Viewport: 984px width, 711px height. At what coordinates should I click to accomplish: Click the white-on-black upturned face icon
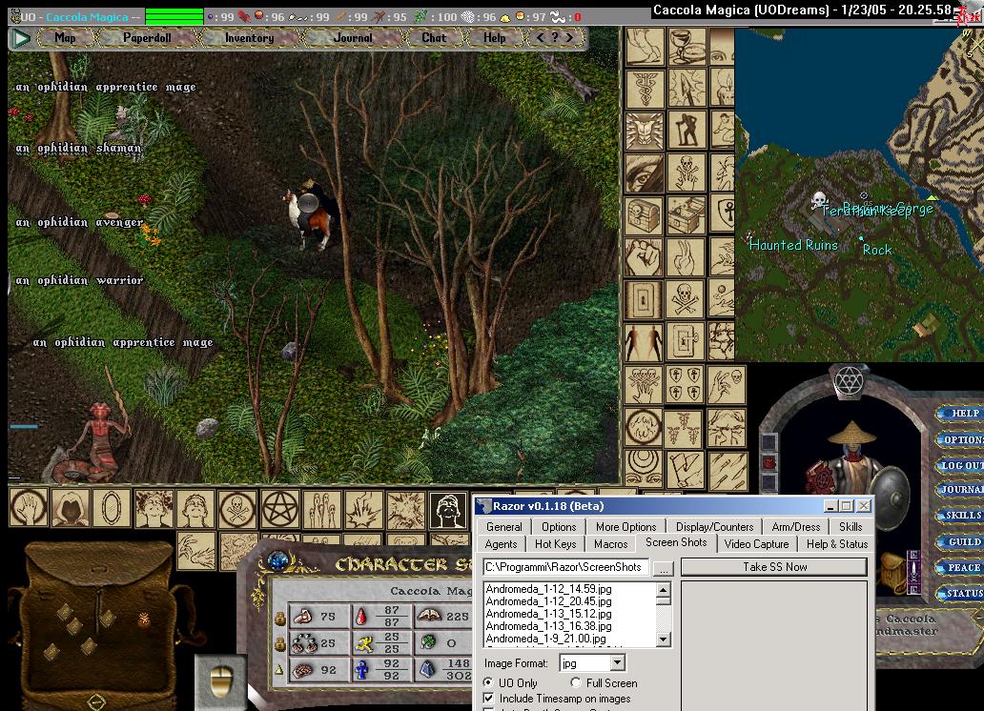click(448, 509)
